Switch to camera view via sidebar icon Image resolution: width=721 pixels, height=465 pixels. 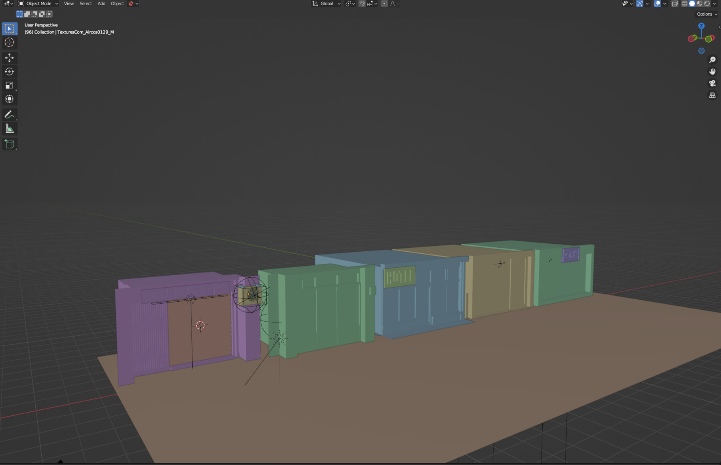[x=712, y=83]
